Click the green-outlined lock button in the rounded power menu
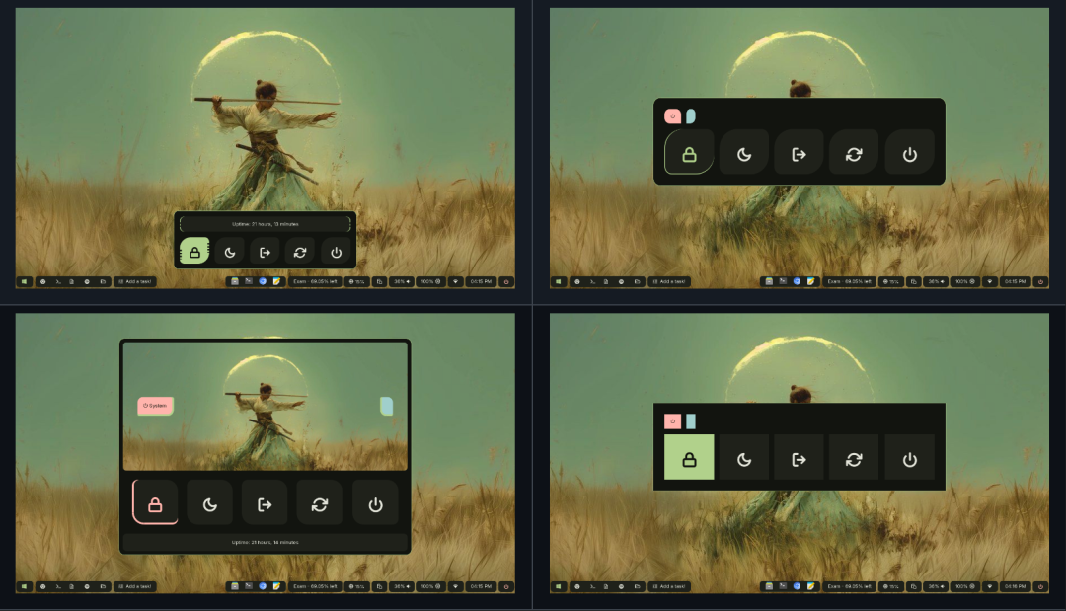 click(689, 153)
